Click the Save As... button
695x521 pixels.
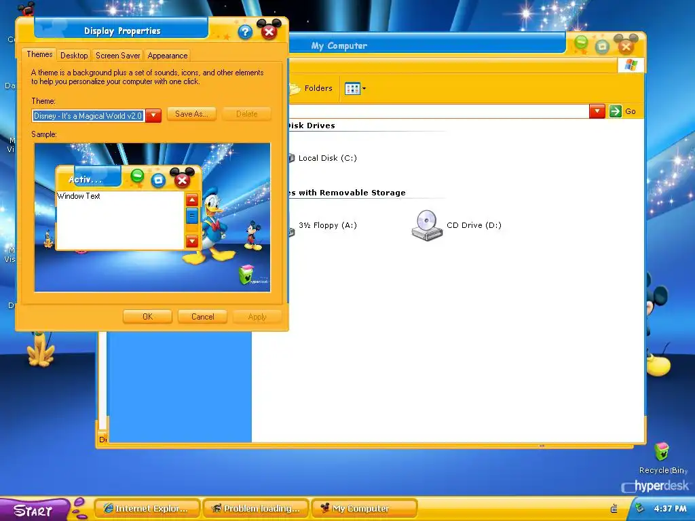(191, 114)
